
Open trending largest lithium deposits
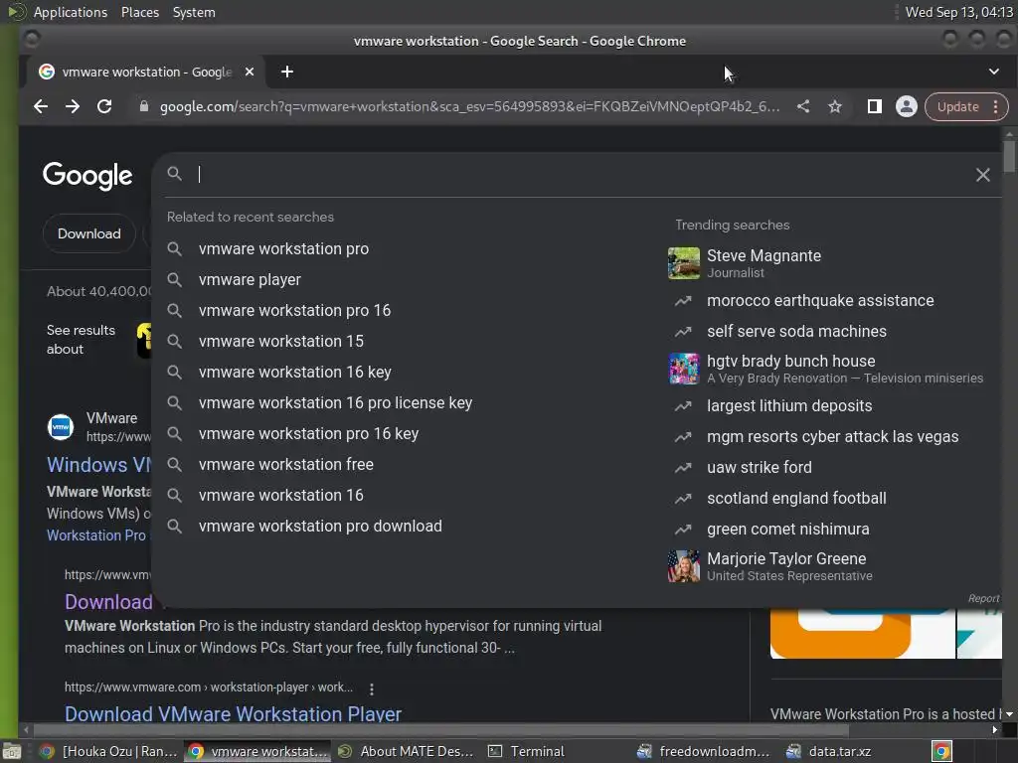789,406
